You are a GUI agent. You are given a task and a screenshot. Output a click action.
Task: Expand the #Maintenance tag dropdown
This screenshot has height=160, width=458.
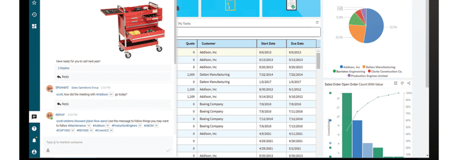(x=89, y=125)
